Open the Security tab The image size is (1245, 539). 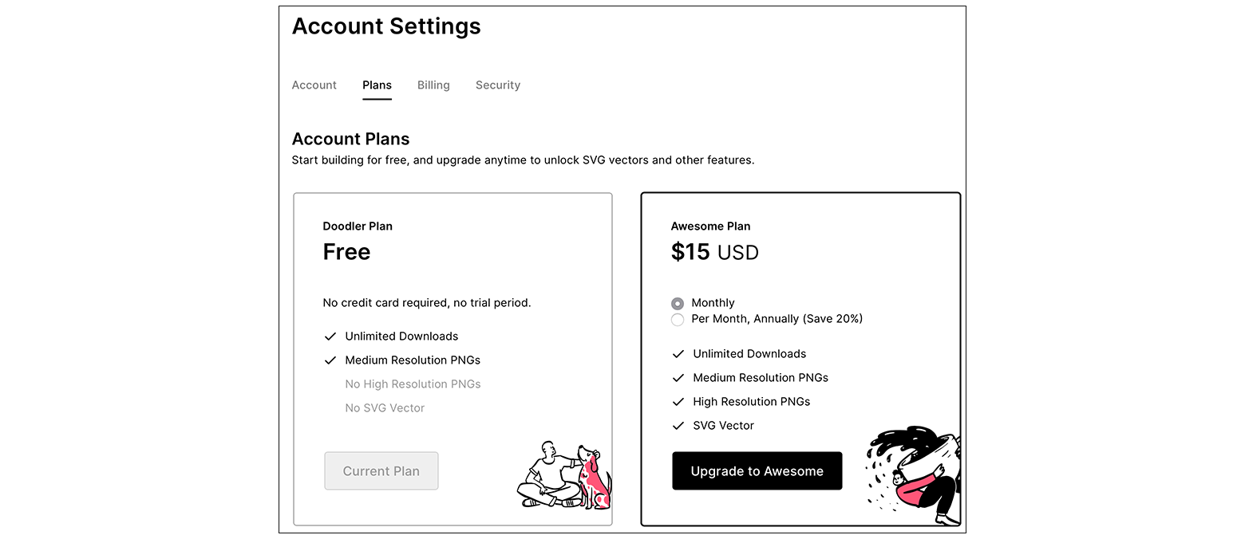(x=498, y=85)
